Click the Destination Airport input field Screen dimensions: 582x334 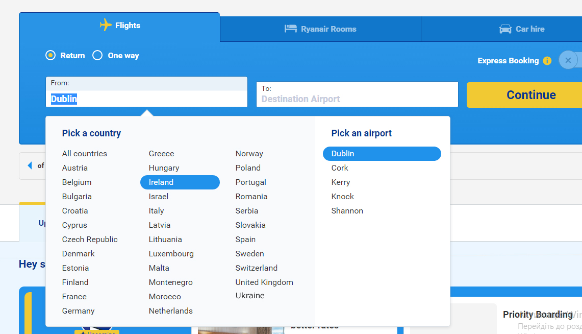(357, 99)
